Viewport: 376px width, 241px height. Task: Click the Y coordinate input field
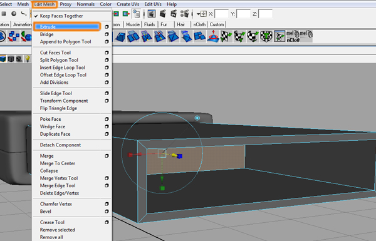(243, 14)
